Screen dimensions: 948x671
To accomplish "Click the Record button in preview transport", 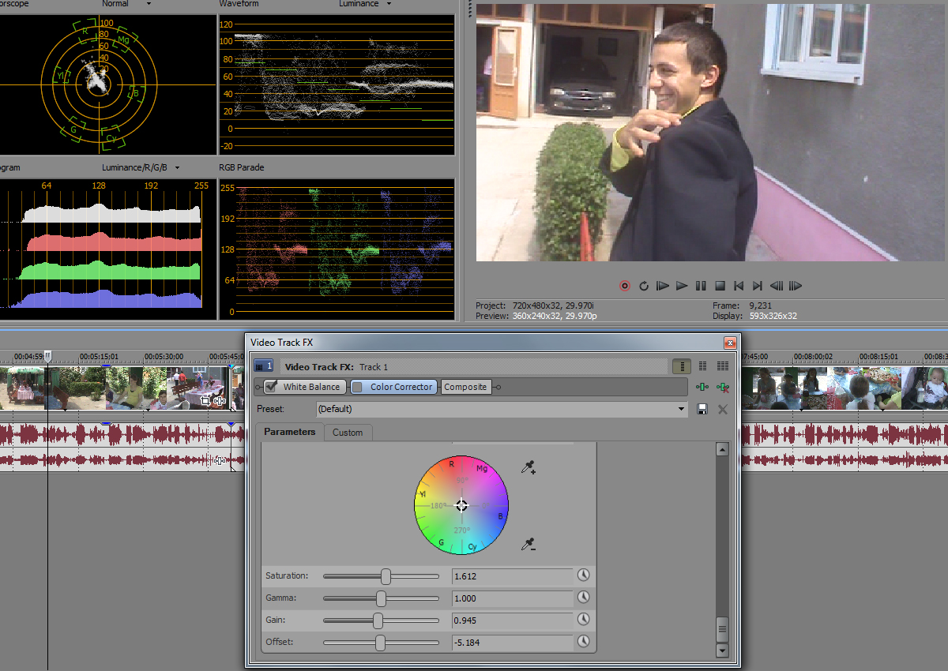I will click(625, 286).
